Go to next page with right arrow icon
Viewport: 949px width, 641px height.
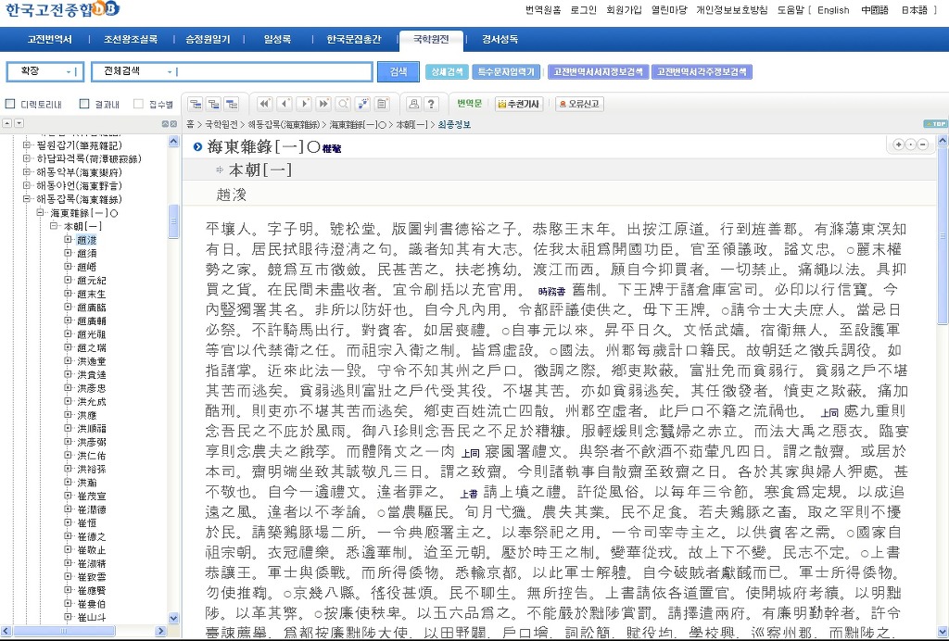pyautogui.click(x=306, y=104)
